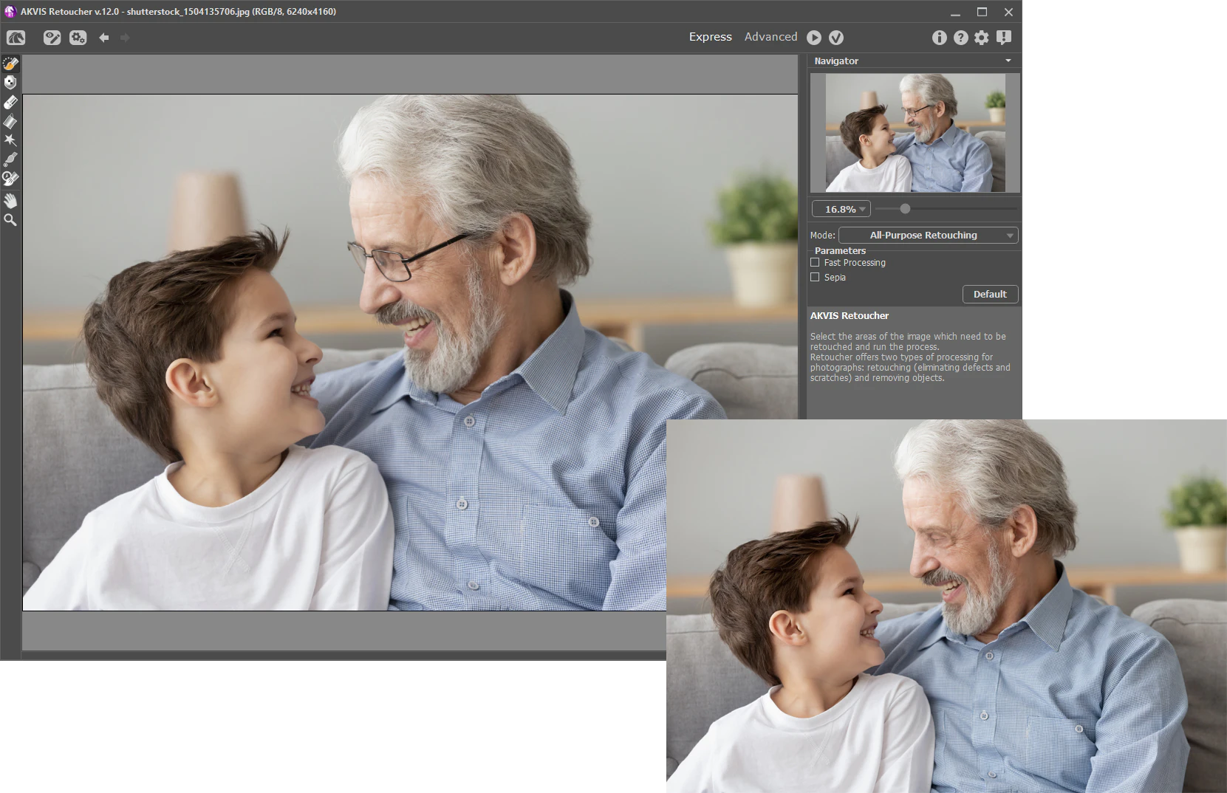Viewport: 1227px width, 793px height.
Task: Select the Selection Brush tool
Action: 10,63
